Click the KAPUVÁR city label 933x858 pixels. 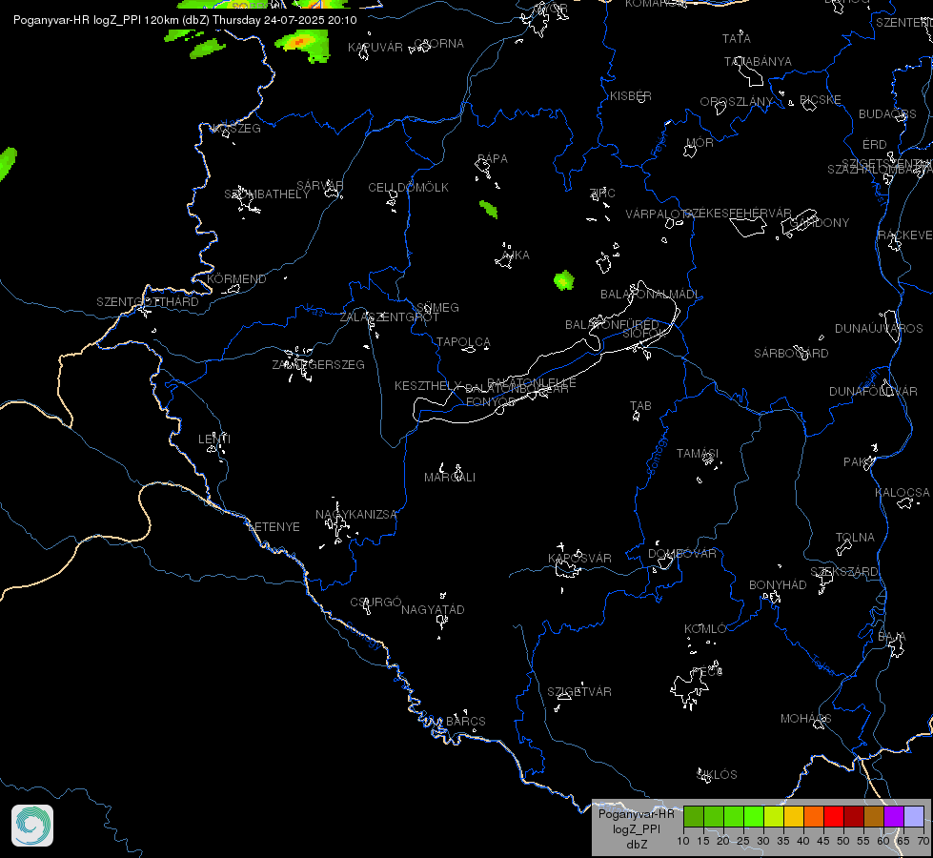pyautogui.click(x=375, y=47)
